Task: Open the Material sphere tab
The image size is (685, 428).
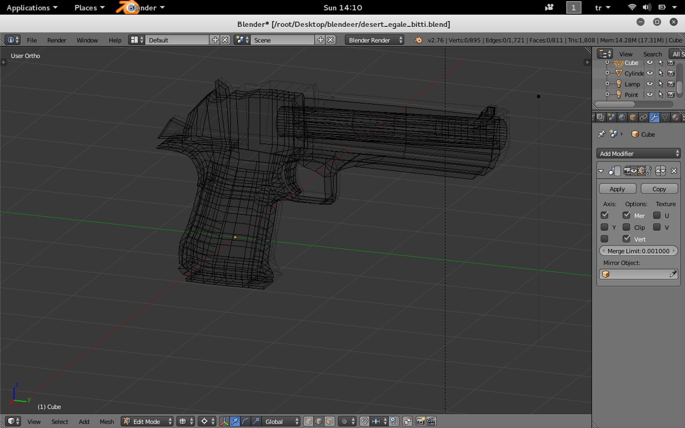Action: pos(675,117)
